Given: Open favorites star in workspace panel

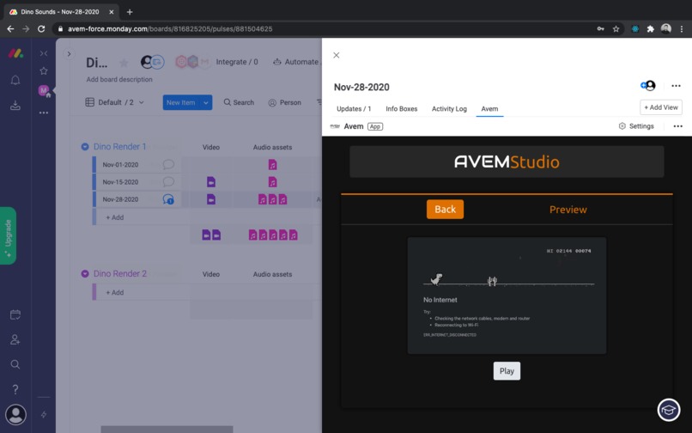Looking at the screenshot, I should point(44,70).
